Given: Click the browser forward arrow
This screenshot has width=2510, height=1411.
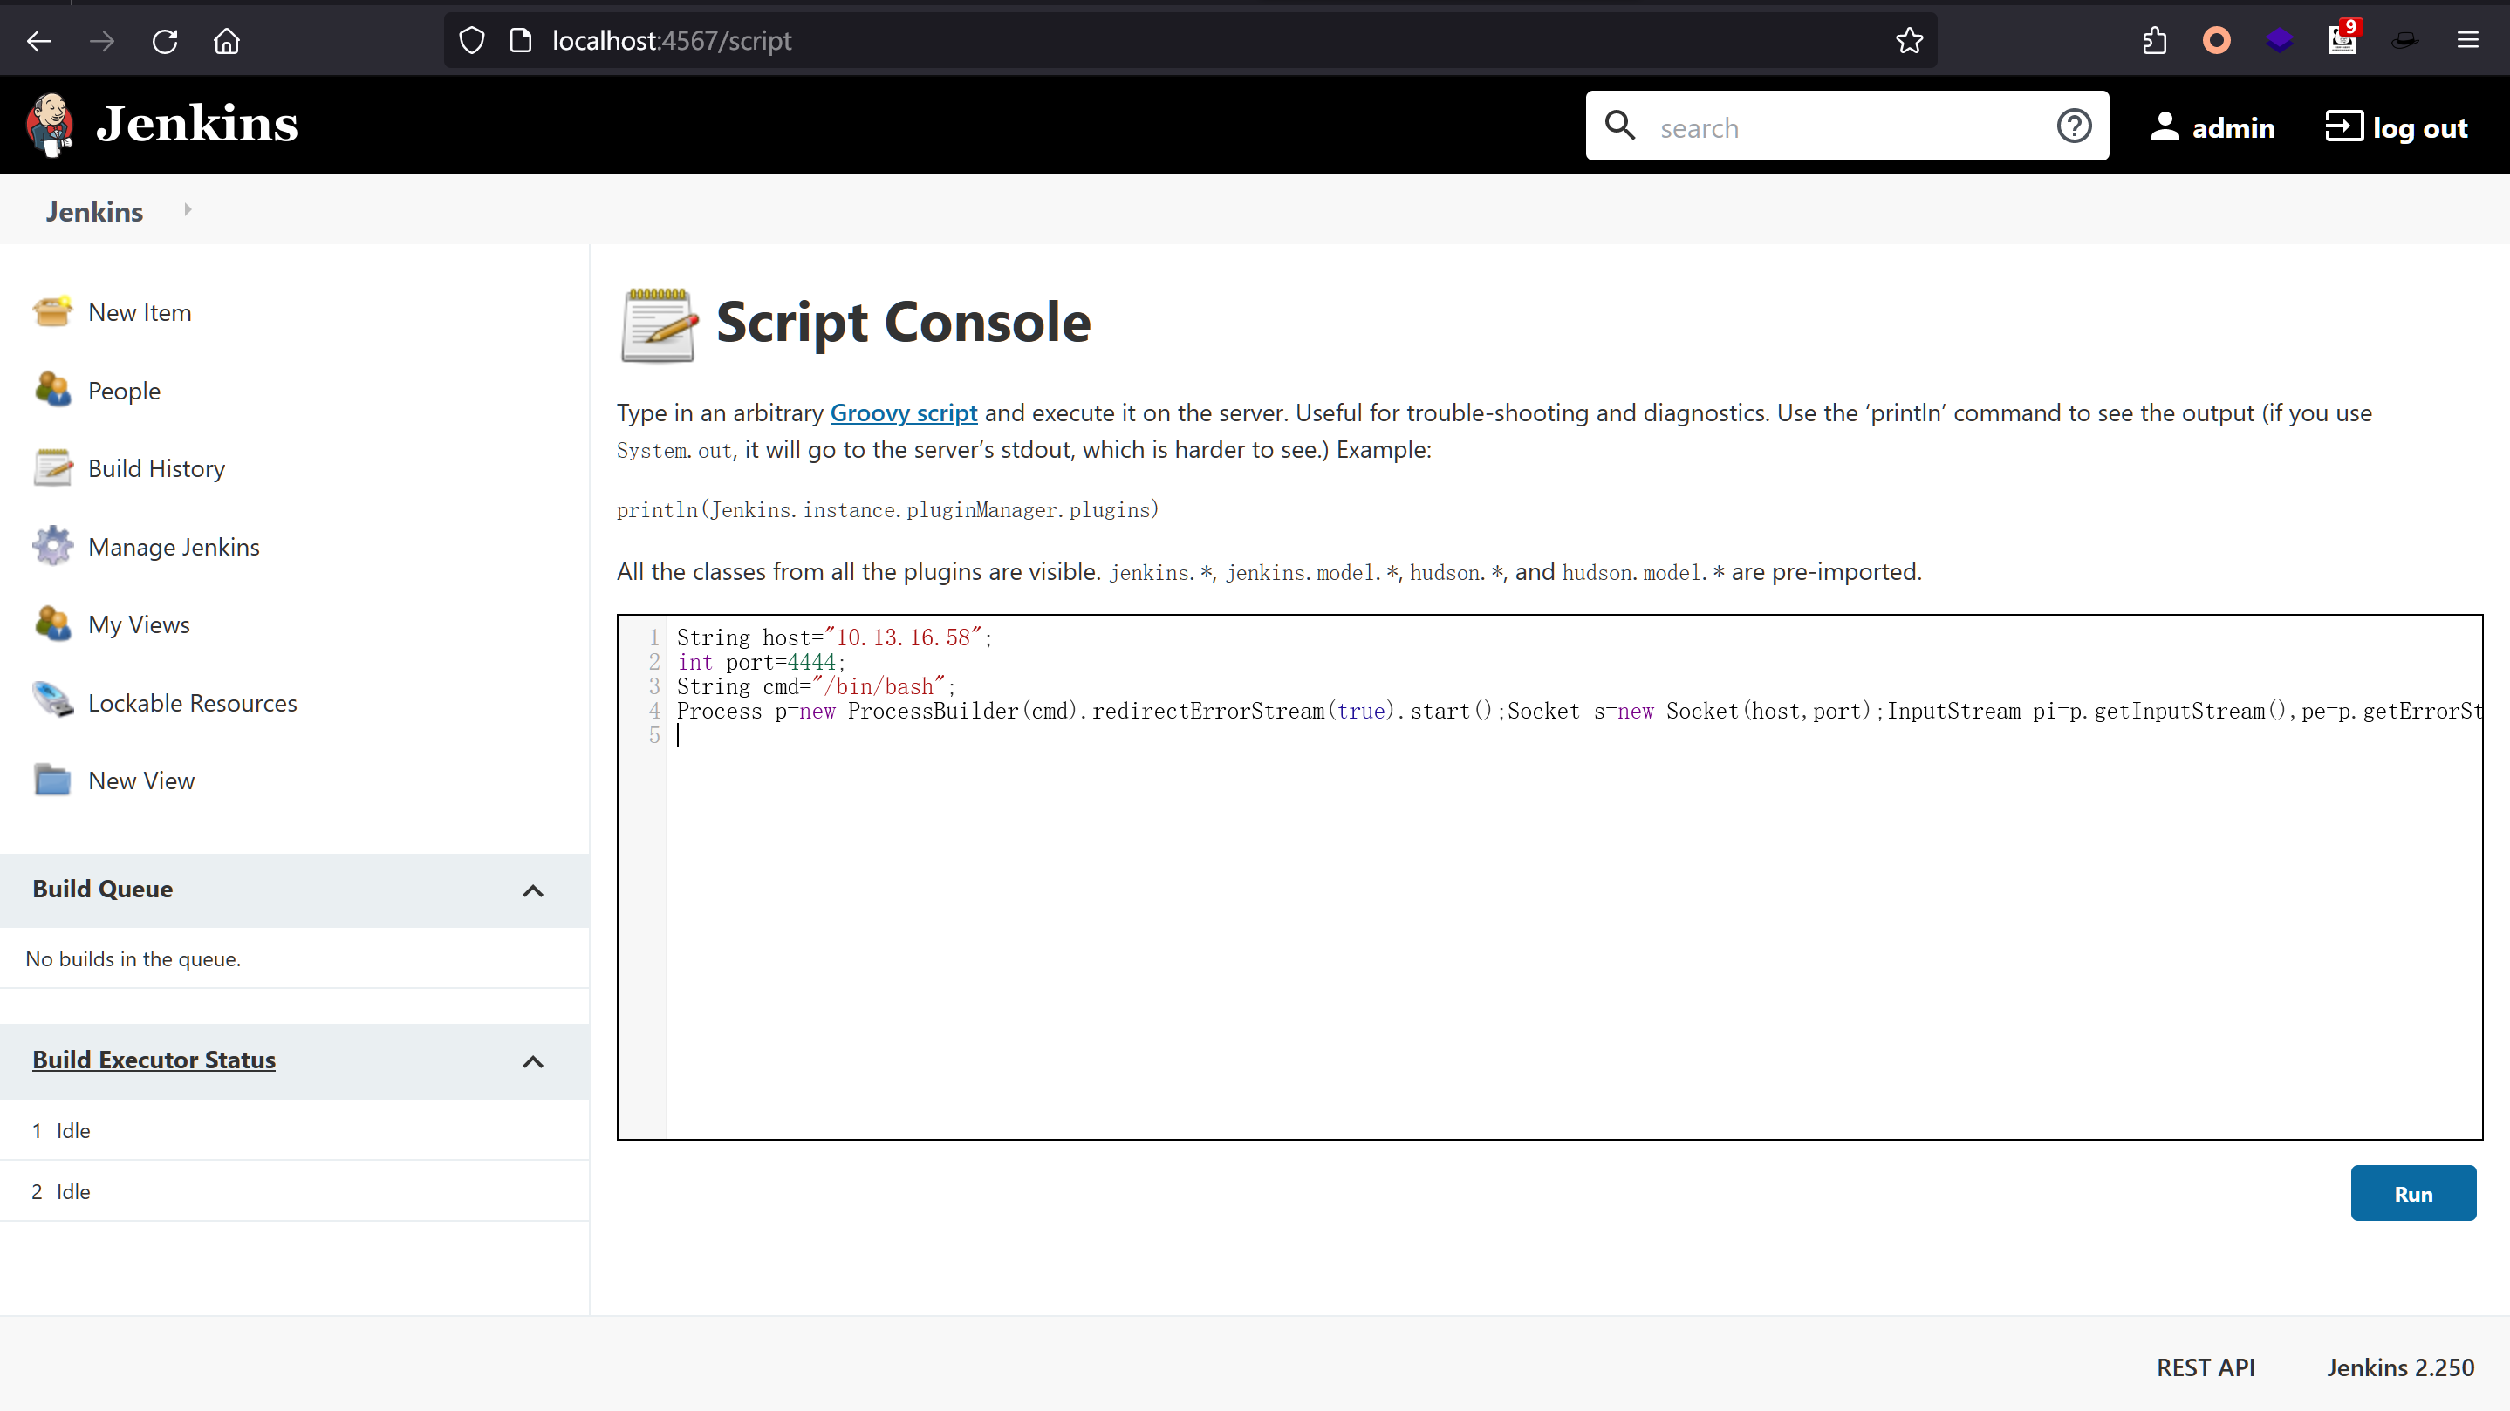Looking at the screenshot, I should pyautogui.click(x=101, y=41).
